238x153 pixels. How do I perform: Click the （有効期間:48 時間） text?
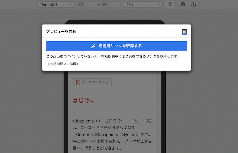click(63, 64)
